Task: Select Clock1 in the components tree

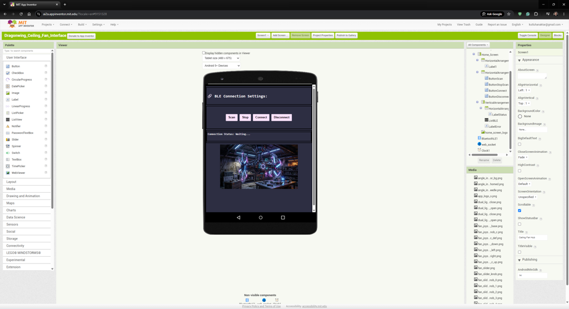Action: pos(485,150)
